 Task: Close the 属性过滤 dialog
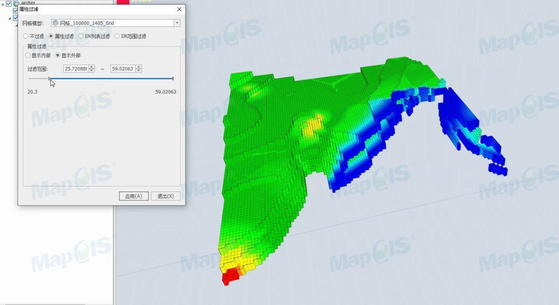pyautogui.click(x=179, y=9)
